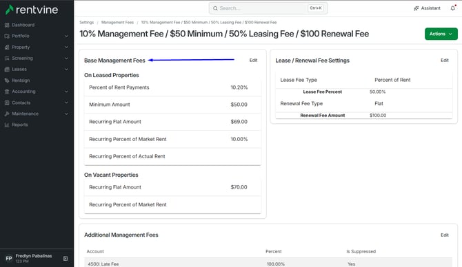Click the 10.00% Recurring Percent of Market Rent value

tap(239, 139)
